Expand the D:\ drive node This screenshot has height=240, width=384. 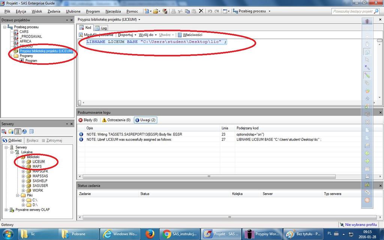[x=23, y=205]
